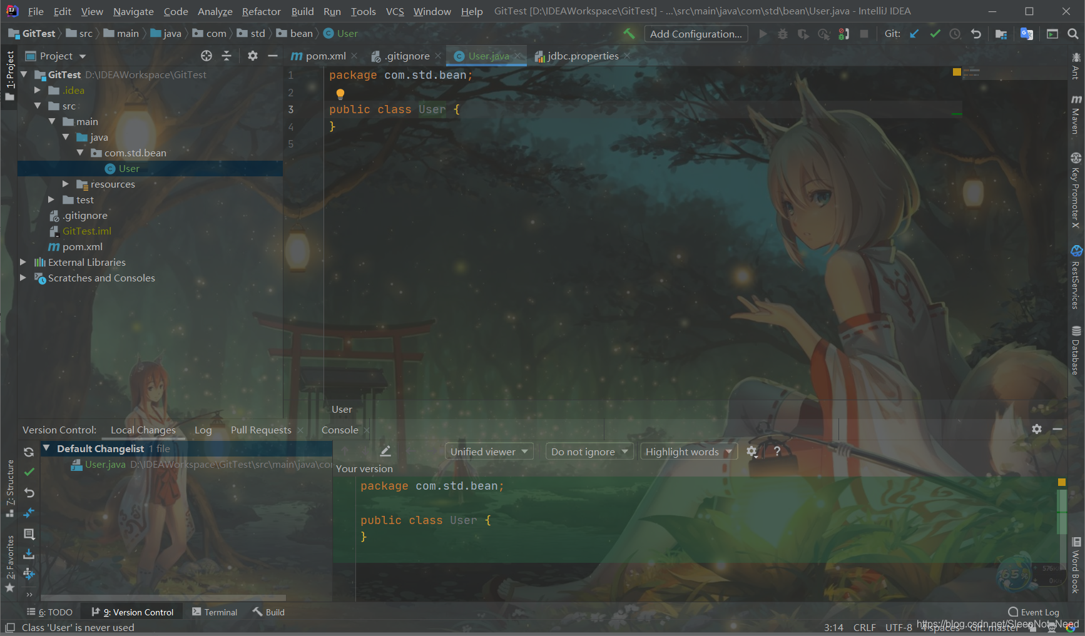This screenshot has height=636, width=1085.
Task: Close the .gitignore editor tab
Action: (x=438, y=56)
